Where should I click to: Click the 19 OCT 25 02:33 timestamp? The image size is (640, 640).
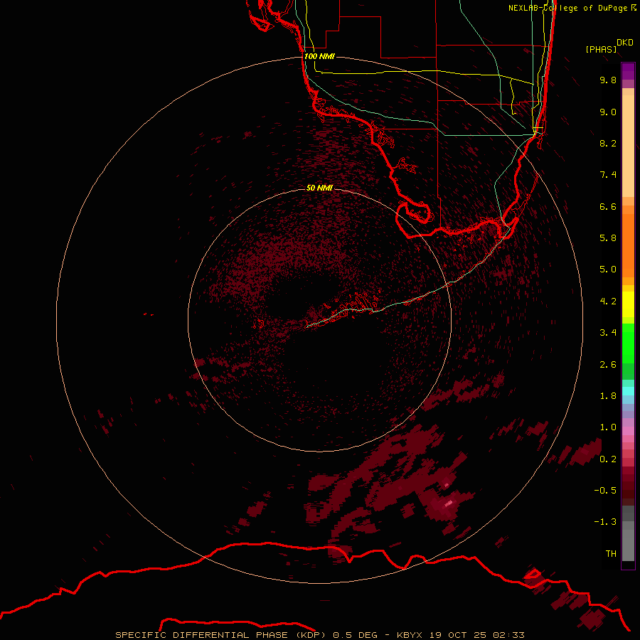coord(476,635)
